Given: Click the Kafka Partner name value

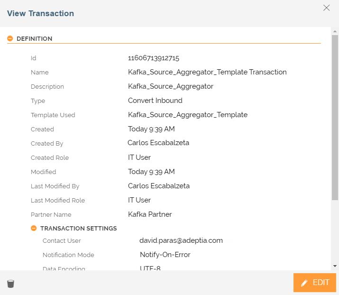Looking at the screenshot, I should click(150, 214).
